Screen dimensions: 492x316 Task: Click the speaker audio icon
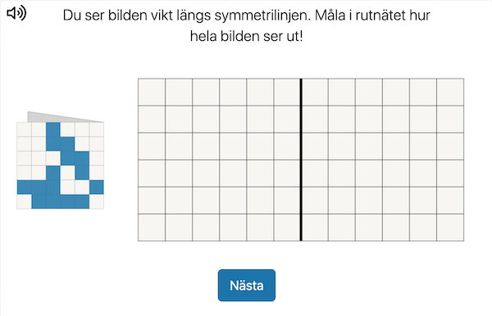pyautogui.click(x=16, y=13)
